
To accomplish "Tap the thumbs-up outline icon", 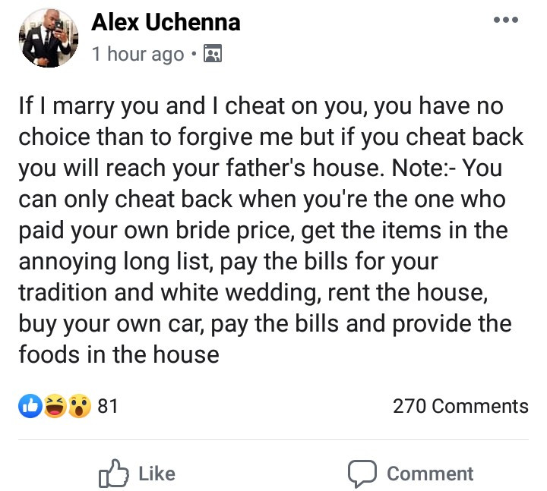I will click(x=112, y=474).
